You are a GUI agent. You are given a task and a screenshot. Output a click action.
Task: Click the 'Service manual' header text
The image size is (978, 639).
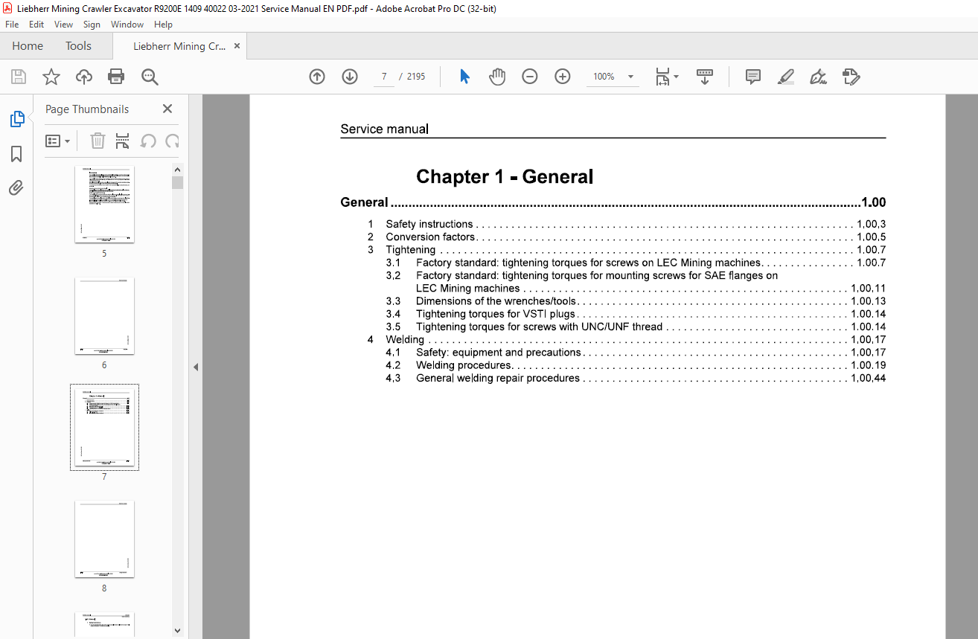click(384, 129)
